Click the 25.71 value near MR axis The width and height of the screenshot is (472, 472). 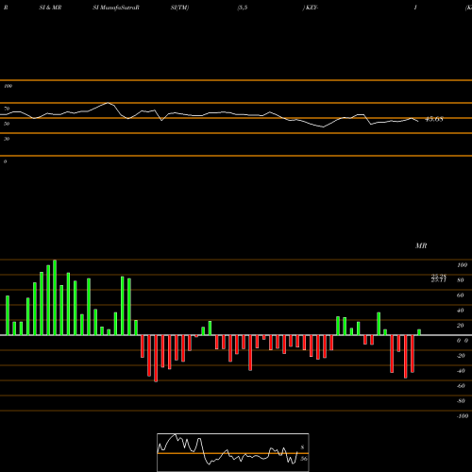tap(439, 280)
